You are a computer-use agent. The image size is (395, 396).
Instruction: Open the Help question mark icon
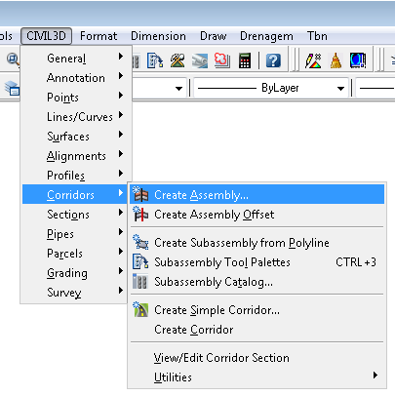tap(273, 60)
